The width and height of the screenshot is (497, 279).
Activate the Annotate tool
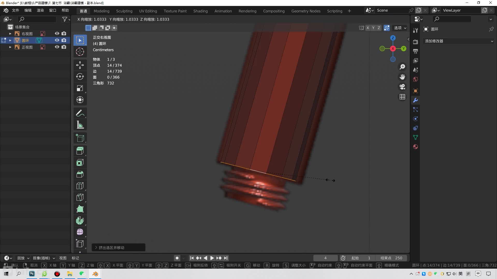point(80,113)
